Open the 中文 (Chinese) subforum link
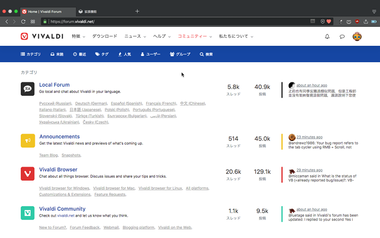The image size is (380, 238). coord(192,104)
